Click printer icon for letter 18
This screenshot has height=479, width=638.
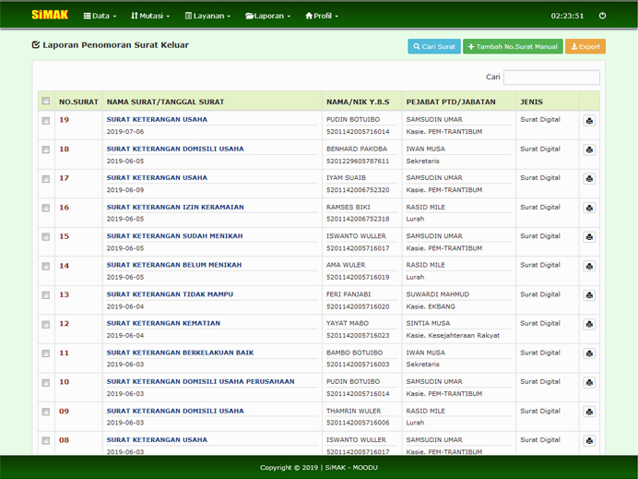tap(589, 150)
